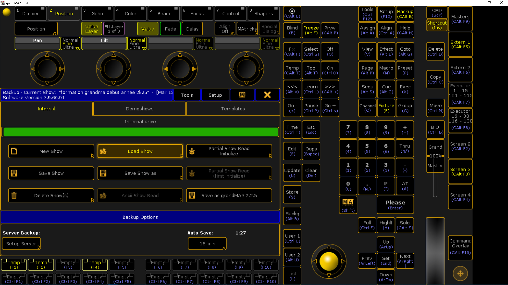Expand the Special Dialog button

(x=269, y=29)
